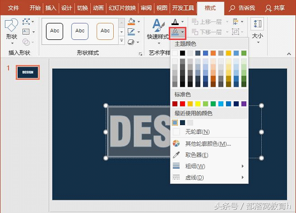Screen dimensions: 296x213
Task: Open the 虚线(D) submenu
Action: (209, 177)
